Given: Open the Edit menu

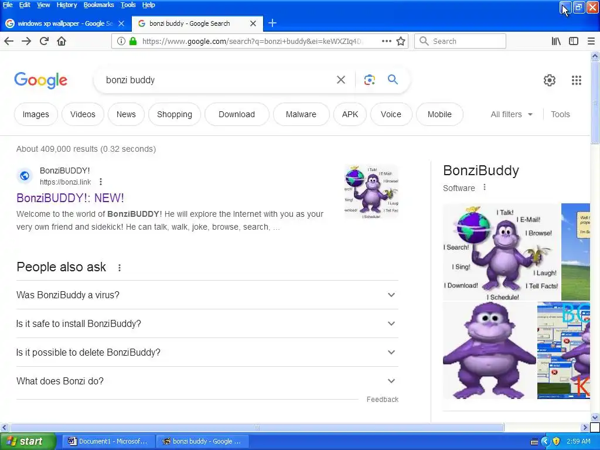Looking at the screenshot, I should point(25,5).
